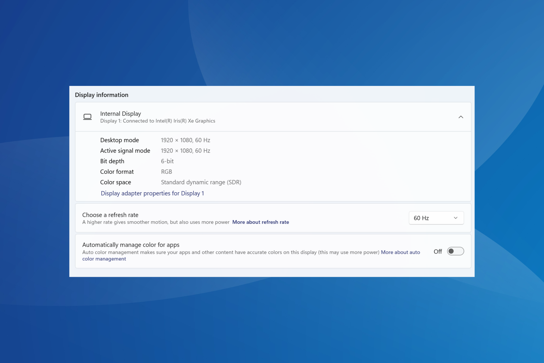This screenshot has width=544, height=363.
Task: Click the Display 1 connected to Intel Iris subtitle
Action: coord(158,121)
